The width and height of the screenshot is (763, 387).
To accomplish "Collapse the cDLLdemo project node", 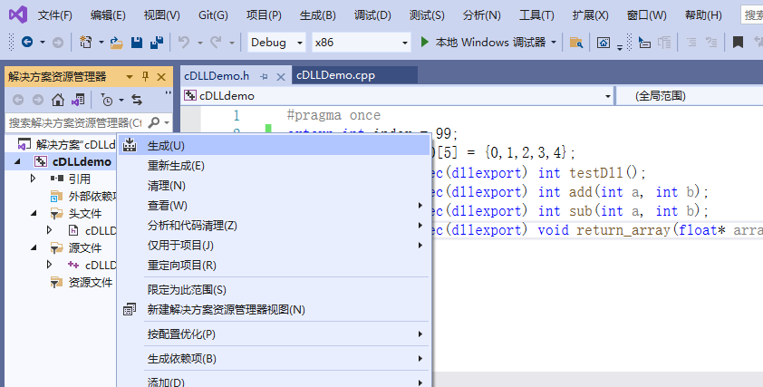I will [x=18, y=161].
